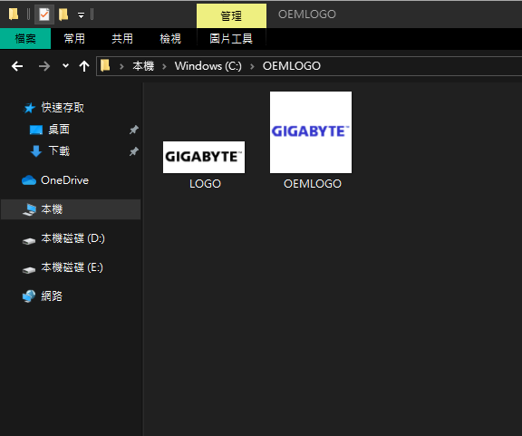The height and width of the screenshot is (436, 522).
Task: Click the blue download arrow icon
Action: (x=36, y=151)
